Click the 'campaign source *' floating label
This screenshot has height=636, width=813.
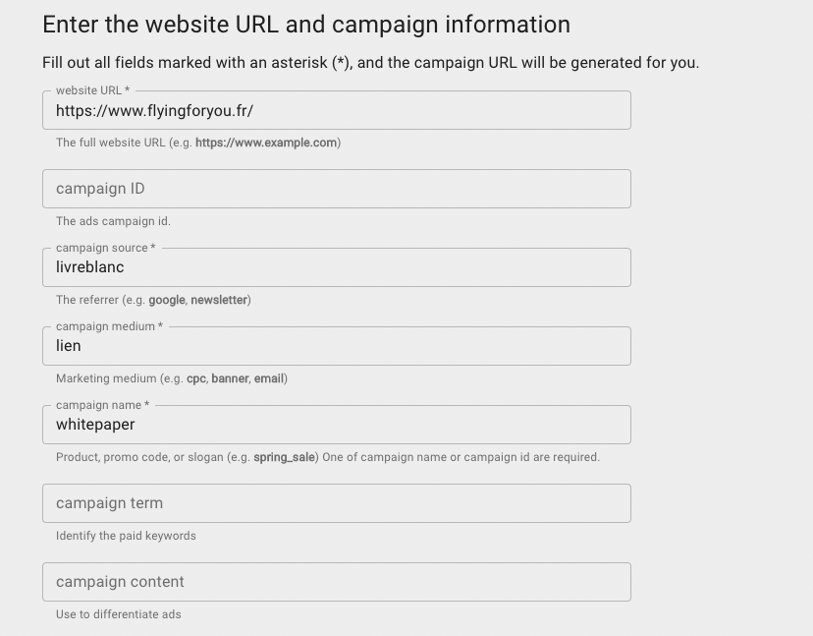tap(105, 248)
